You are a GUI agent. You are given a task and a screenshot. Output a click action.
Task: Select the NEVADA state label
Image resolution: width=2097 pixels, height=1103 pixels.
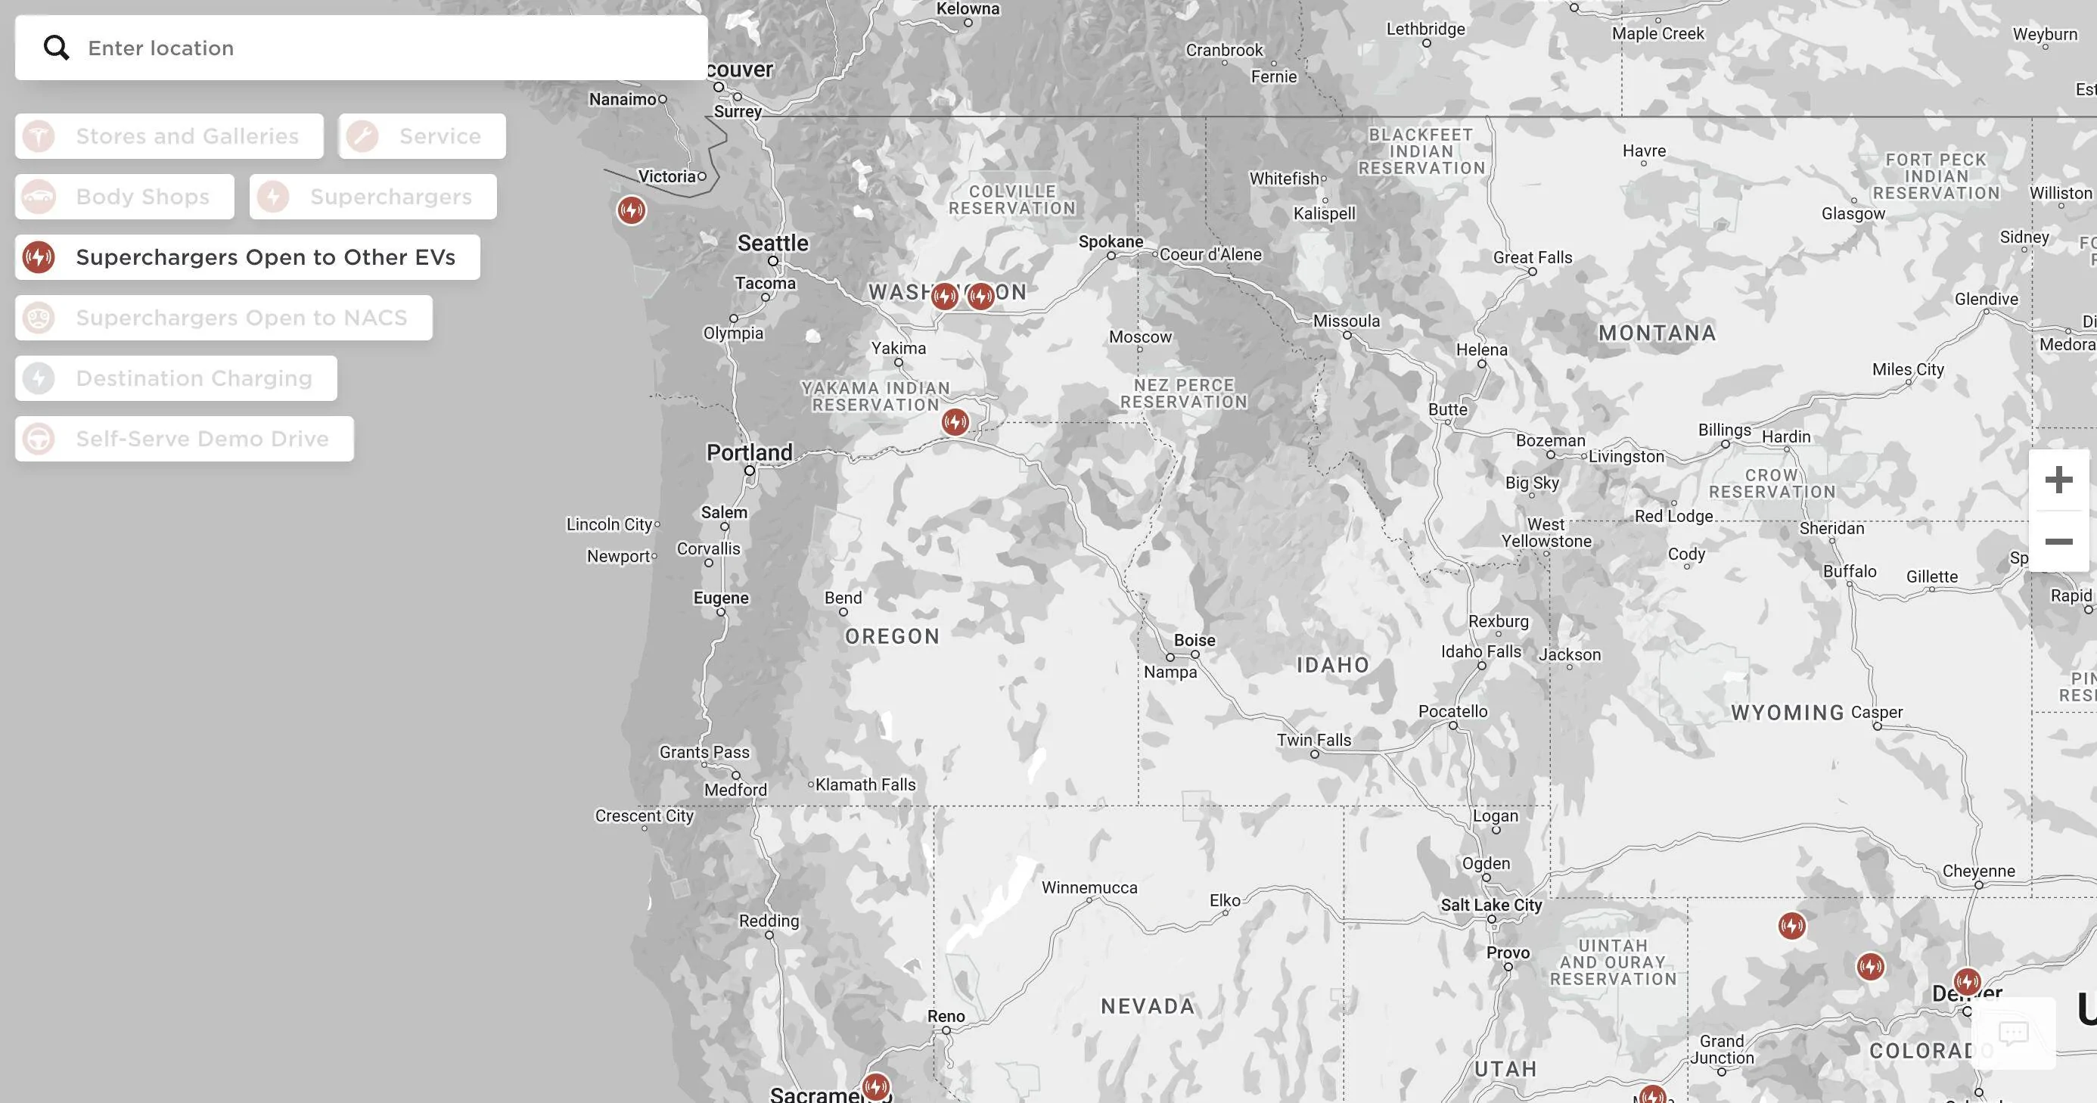1148,1007
